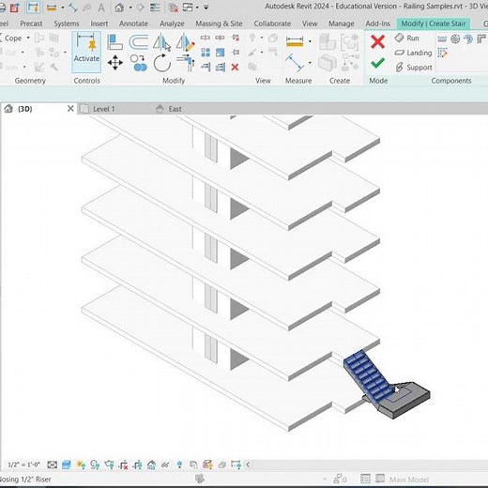Select the Landing component
488x488 pixels.
tap(413, 53)
